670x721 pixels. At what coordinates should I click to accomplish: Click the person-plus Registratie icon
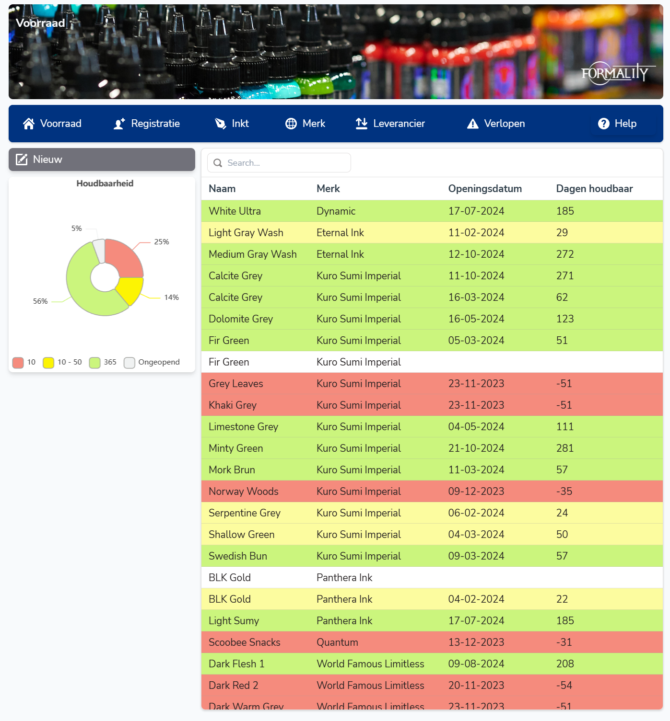[119, 124]
